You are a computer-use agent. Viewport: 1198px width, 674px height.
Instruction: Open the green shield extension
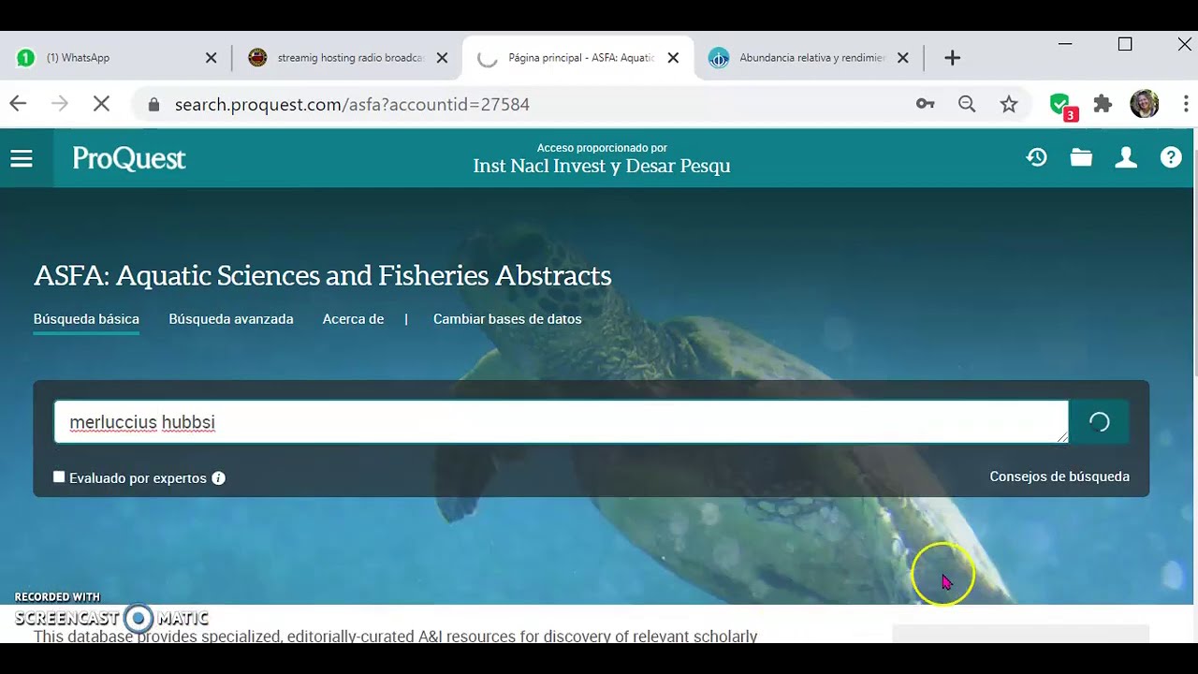click(x=1062, y=105)
